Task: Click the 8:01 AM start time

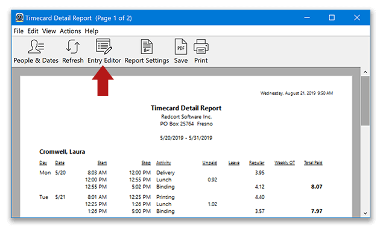Action: click(97, 197)
